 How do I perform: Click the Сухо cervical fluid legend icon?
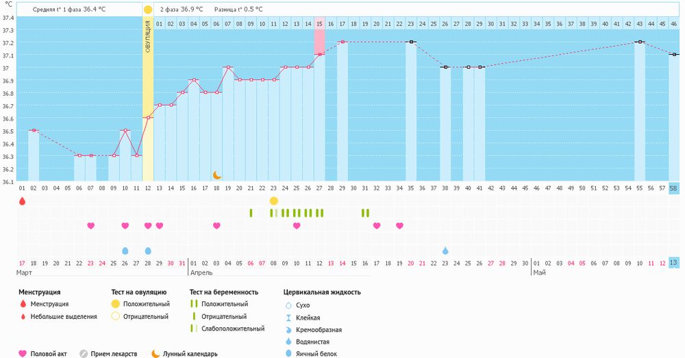288,305
